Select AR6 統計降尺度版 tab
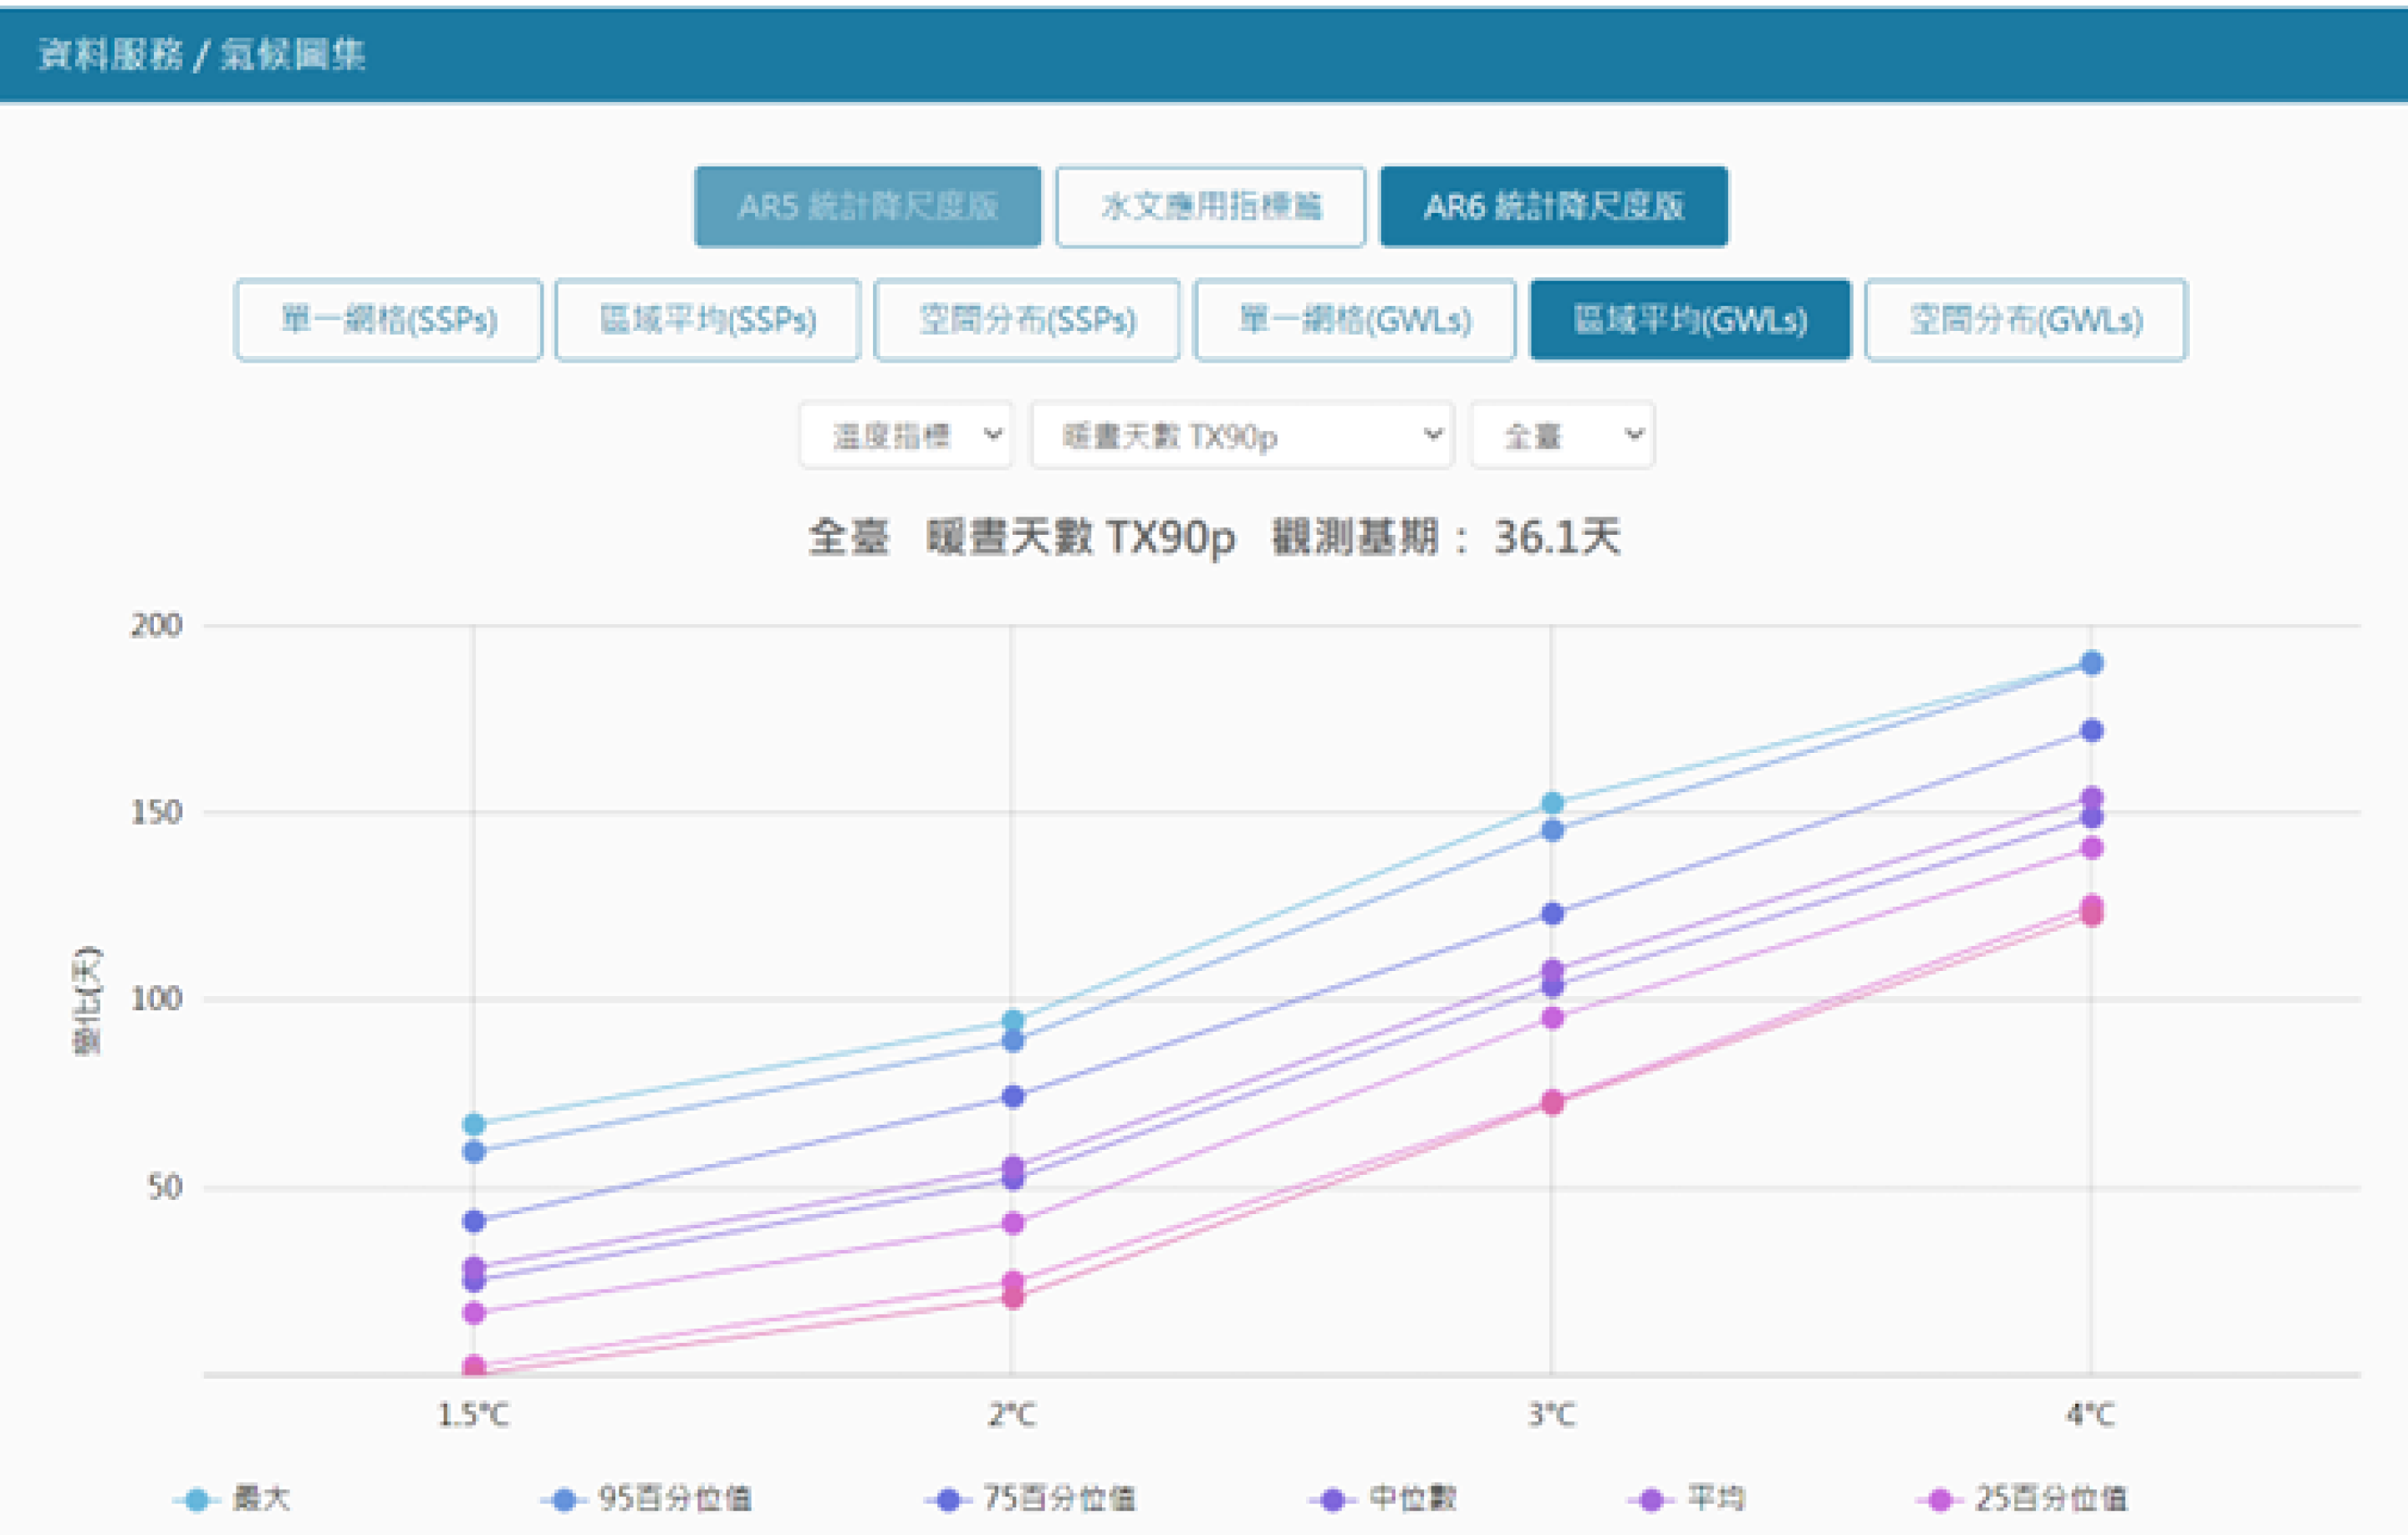 click(x=1553, y=207)
